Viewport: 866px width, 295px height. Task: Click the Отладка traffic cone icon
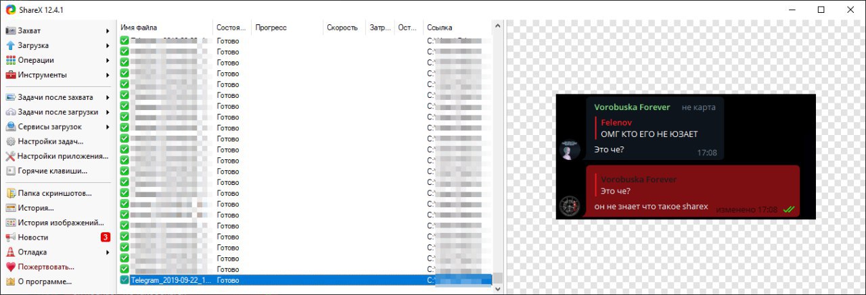point(11,252)
